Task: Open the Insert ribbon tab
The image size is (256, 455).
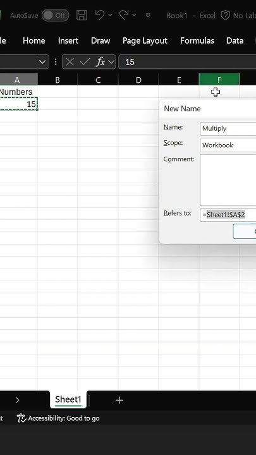Action: [68, 40]
